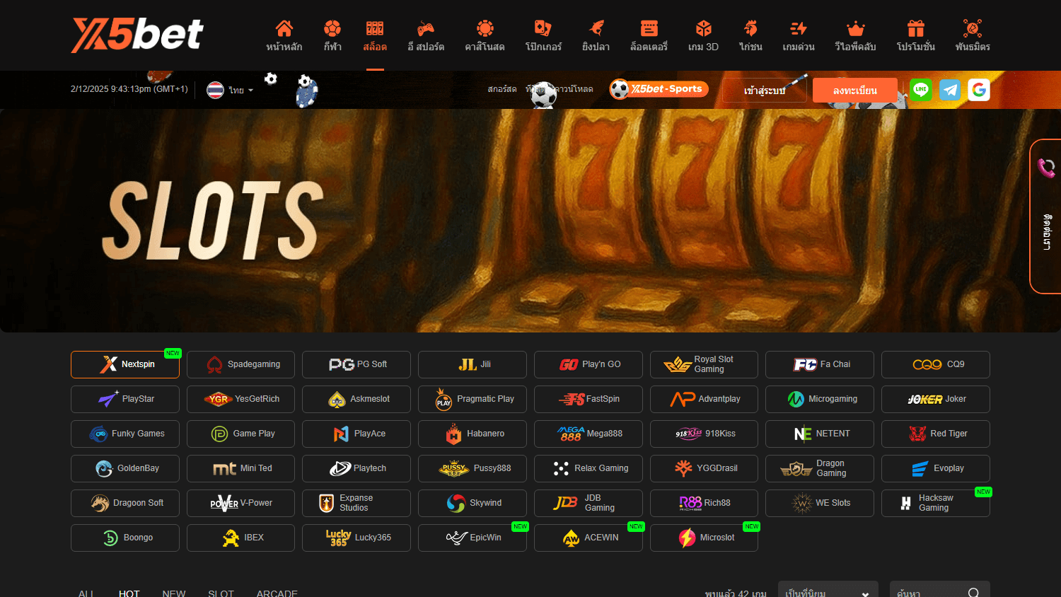Screen dimensions: 1061x597
Task: Open the เป็นที่นิยม sorting dropdown
Action: [x=828, y=593]
